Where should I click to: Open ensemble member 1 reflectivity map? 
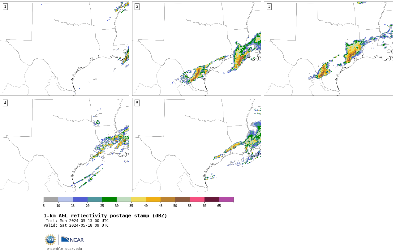click(64, 49)
